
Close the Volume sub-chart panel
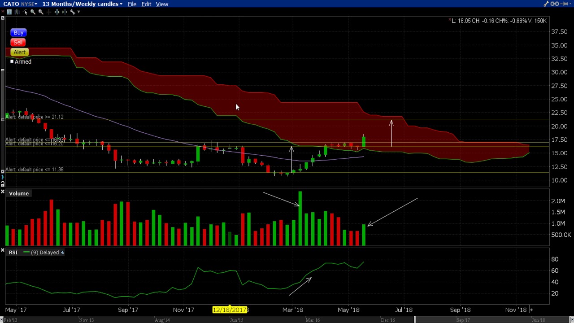pos(3,192)
